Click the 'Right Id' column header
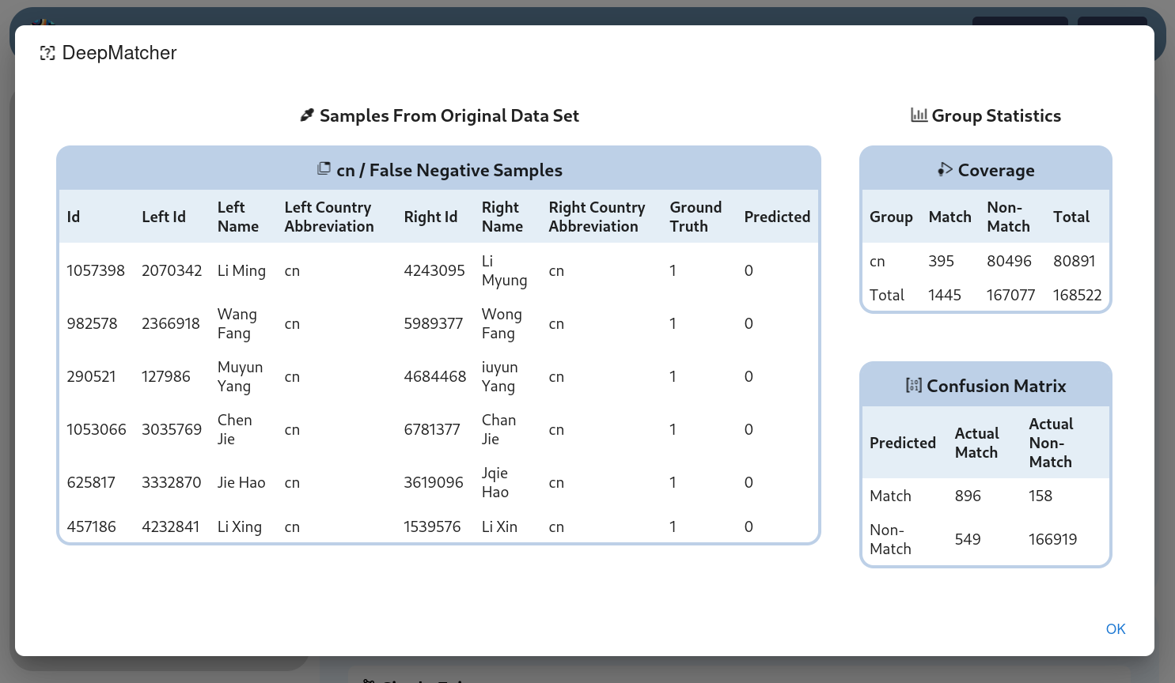 click(430, 217)
